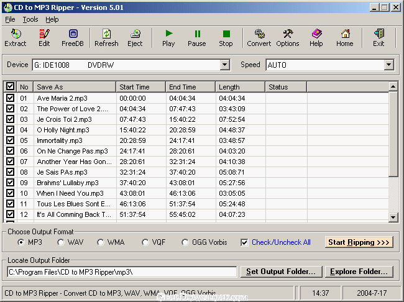Expand the Device drive dropdown

pos(224,65)
